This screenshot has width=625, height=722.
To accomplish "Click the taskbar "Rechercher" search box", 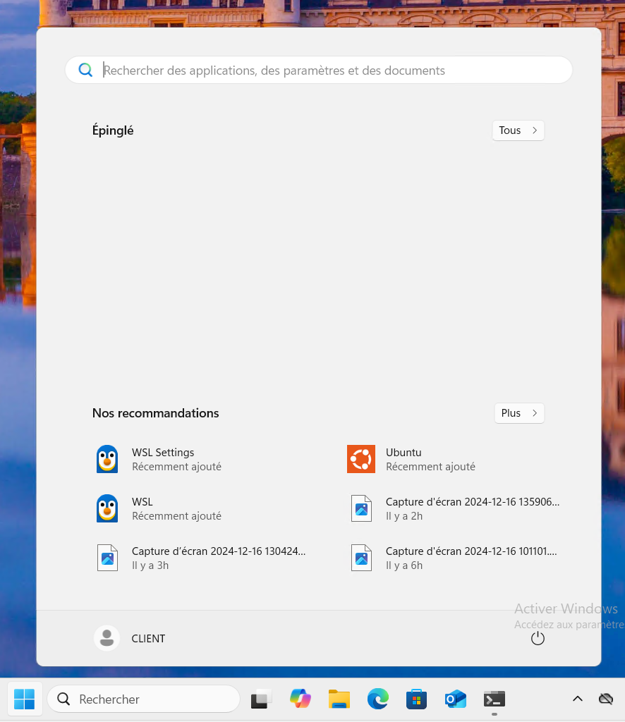I will coord(144,699).
